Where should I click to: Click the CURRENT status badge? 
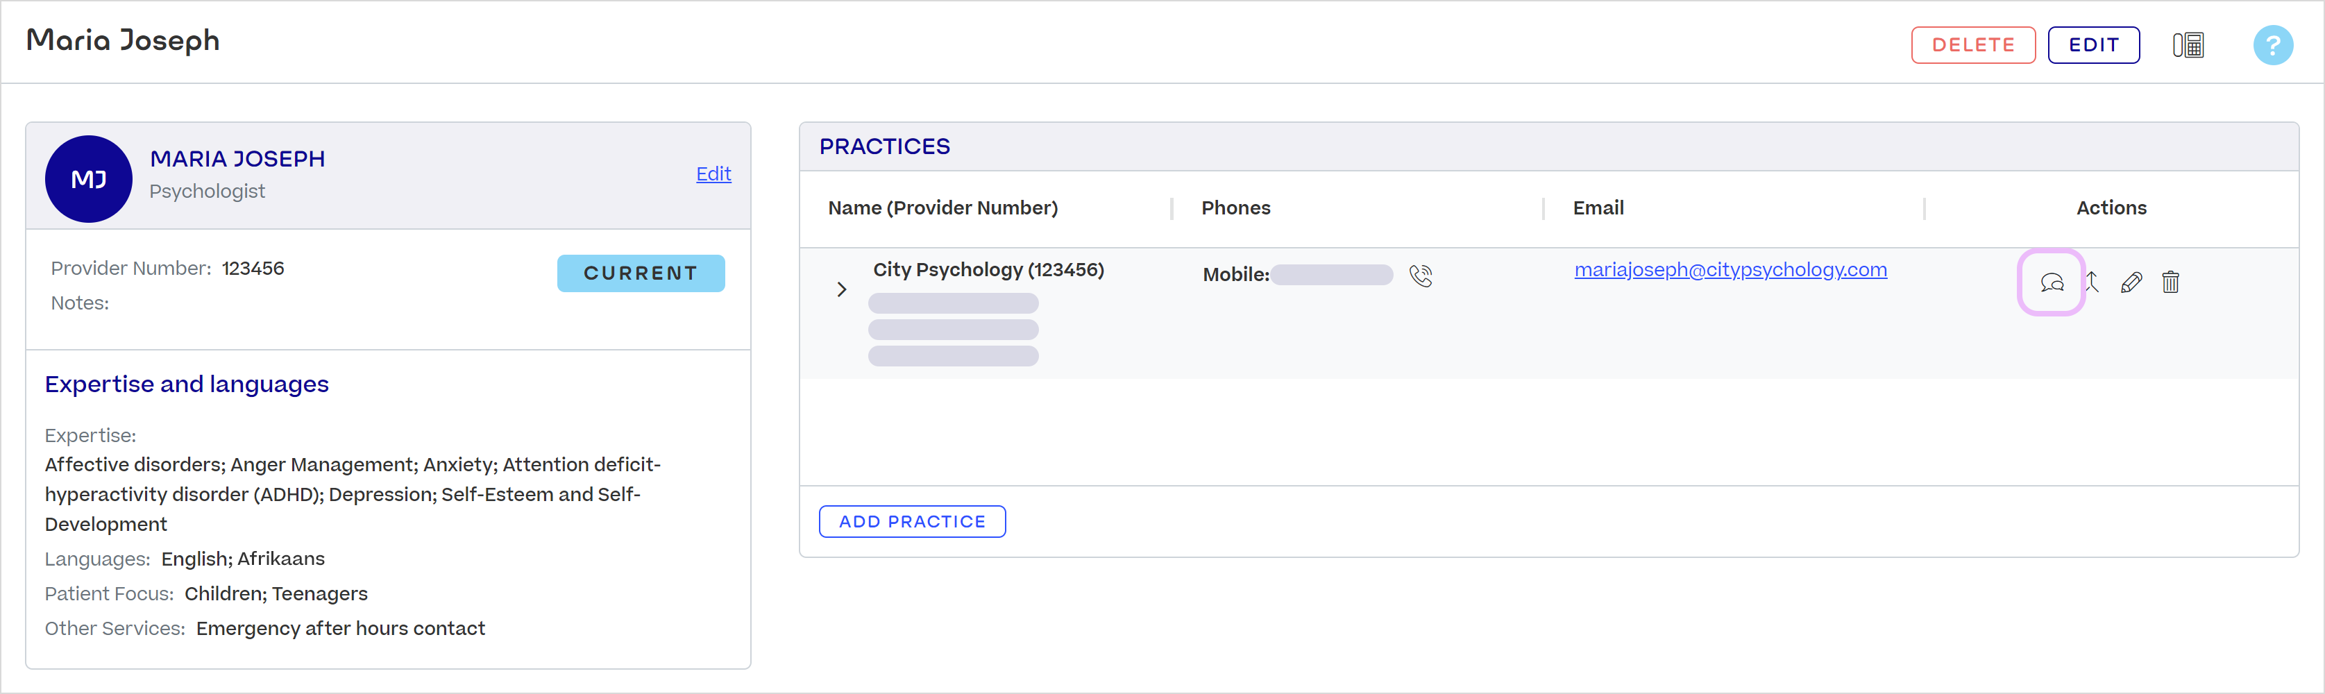coord(641,273)
